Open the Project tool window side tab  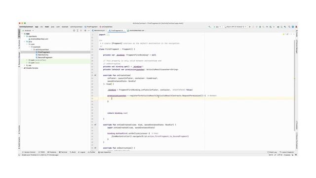[19, 33]
